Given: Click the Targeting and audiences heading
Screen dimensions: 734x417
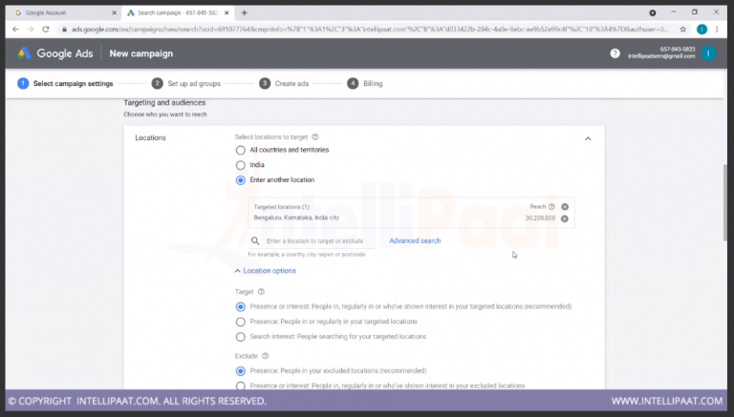Looking at the screenshot, I should pos(164,102).
